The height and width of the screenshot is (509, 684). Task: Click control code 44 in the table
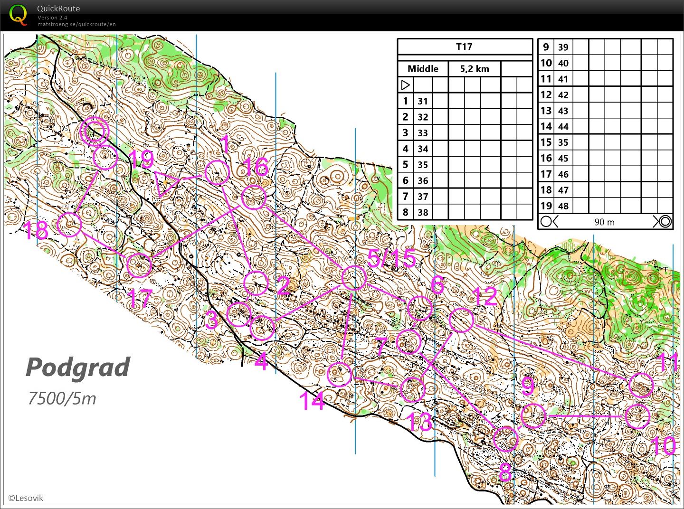click(x=563, y=127)
